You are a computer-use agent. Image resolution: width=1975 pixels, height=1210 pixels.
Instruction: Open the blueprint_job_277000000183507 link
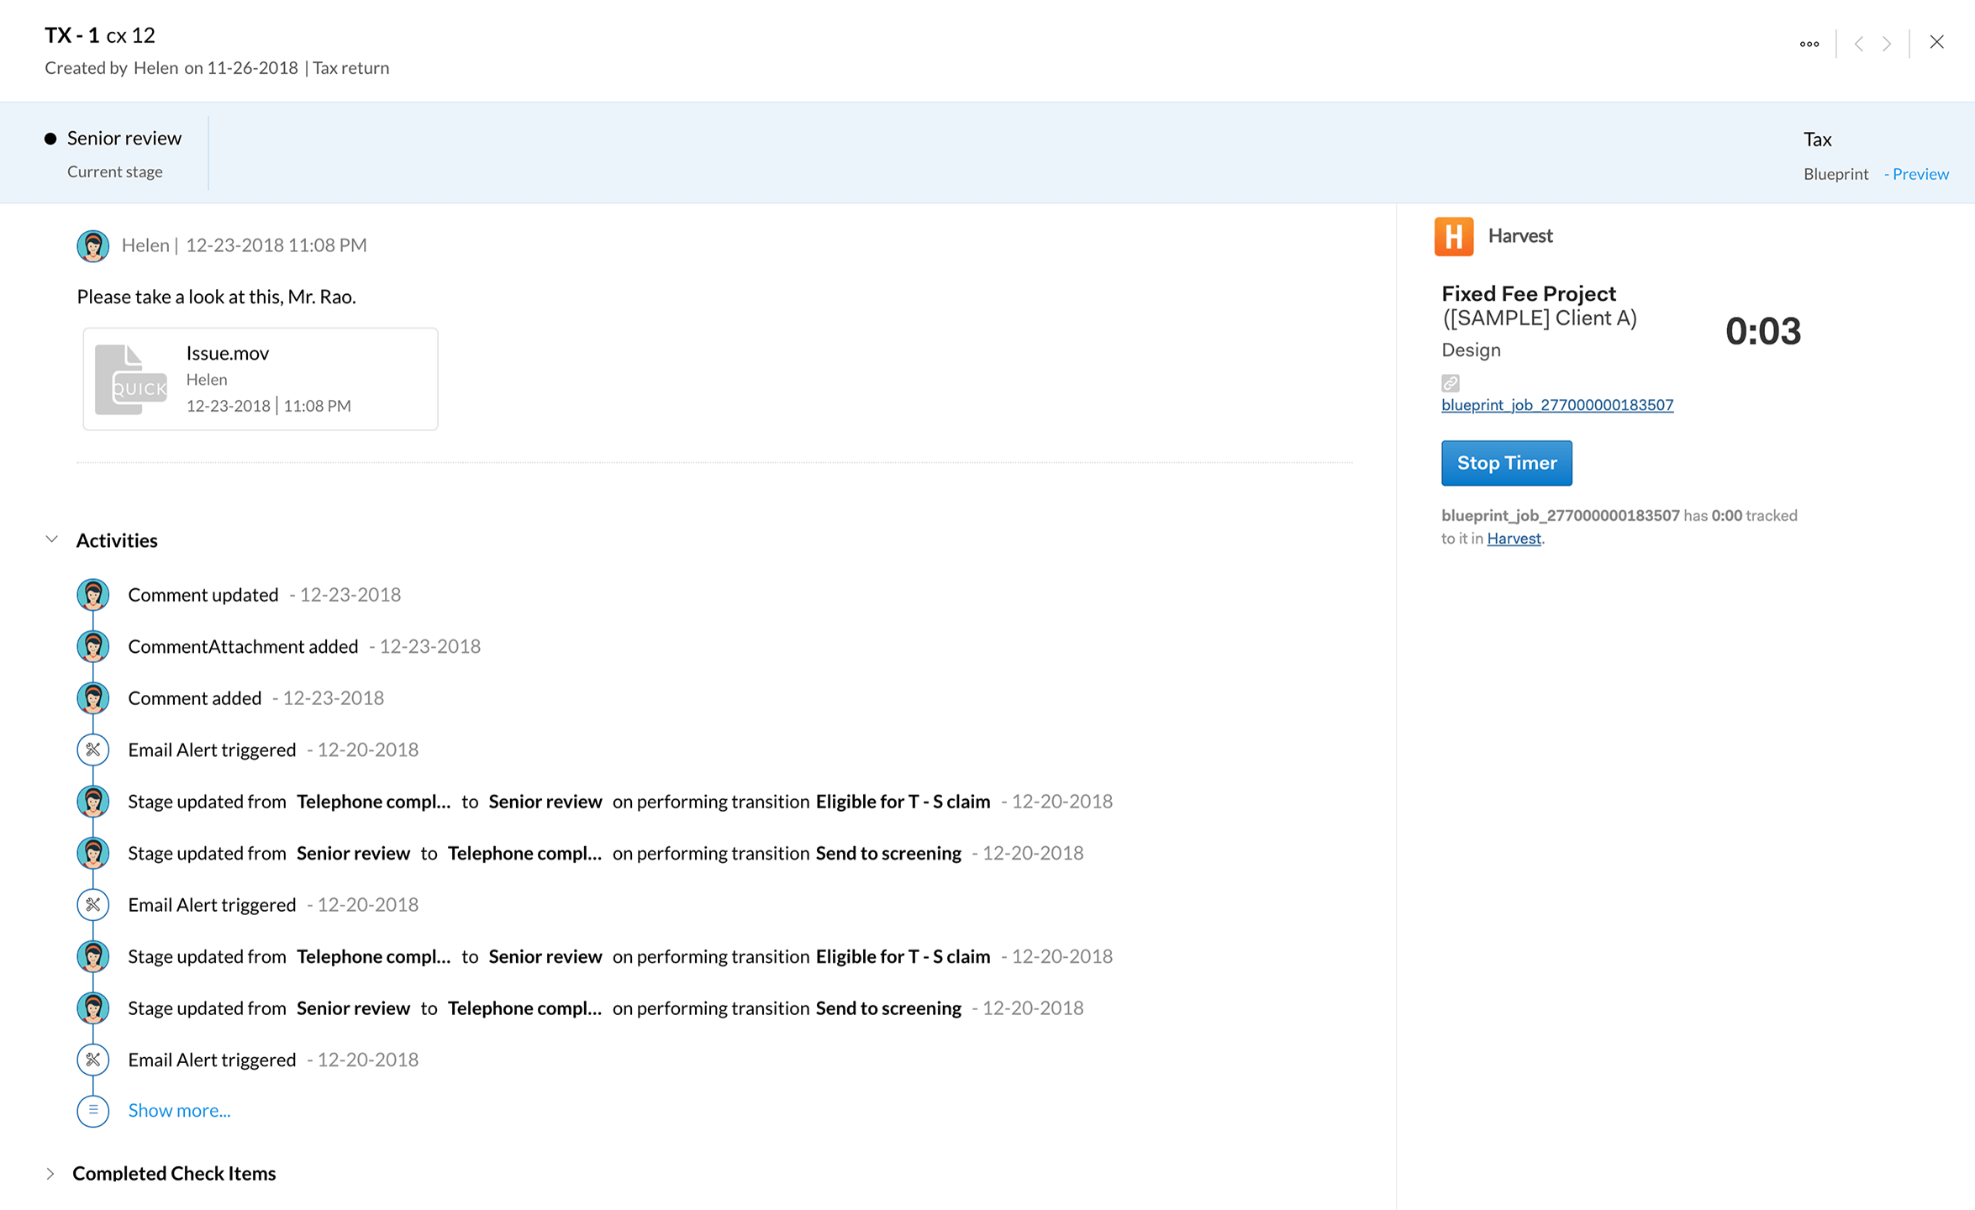1556,405
